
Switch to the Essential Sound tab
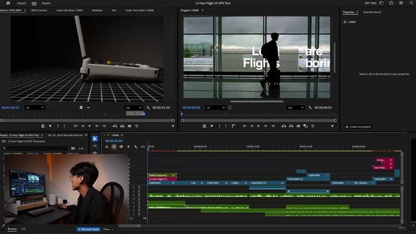tap(372, 12)
